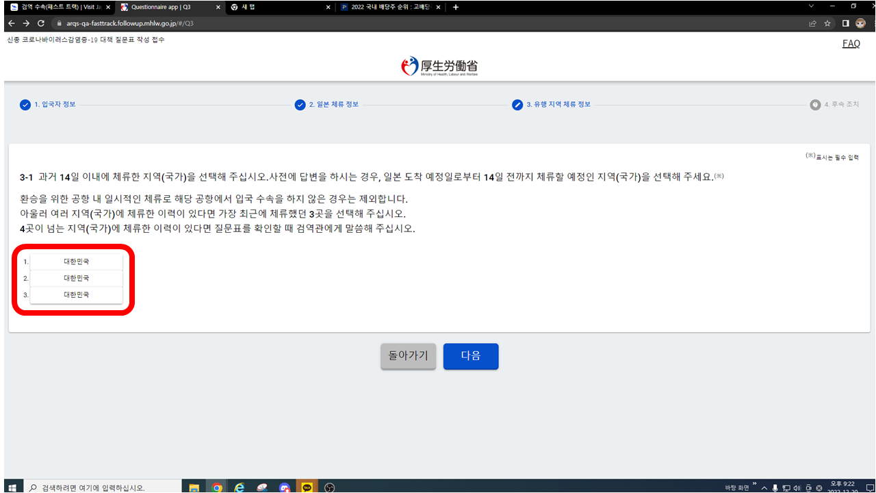Open the browser side panel icon
The width and height of the screenshot is (876, 493).
coord(846,23)
